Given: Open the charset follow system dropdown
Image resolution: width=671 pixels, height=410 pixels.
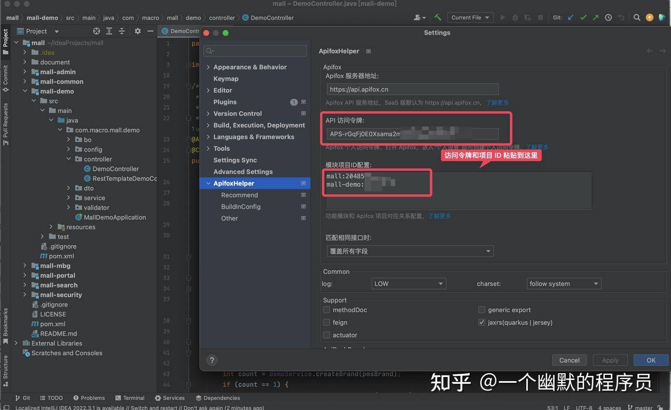Looking at the screenshot, I should pos(564,284).
